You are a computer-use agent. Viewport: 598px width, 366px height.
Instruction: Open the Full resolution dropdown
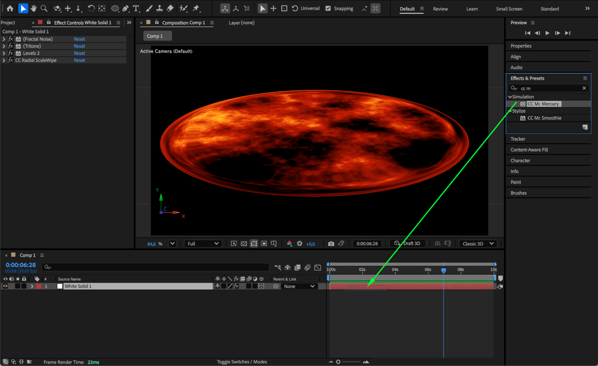(x=203, y=244)
